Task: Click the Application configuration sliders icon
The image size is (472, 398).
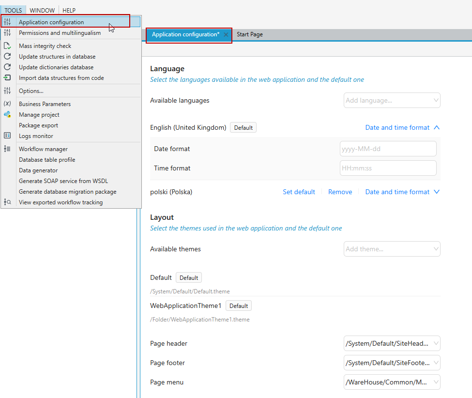Action: pyautogui.click(x=7, y=22)
